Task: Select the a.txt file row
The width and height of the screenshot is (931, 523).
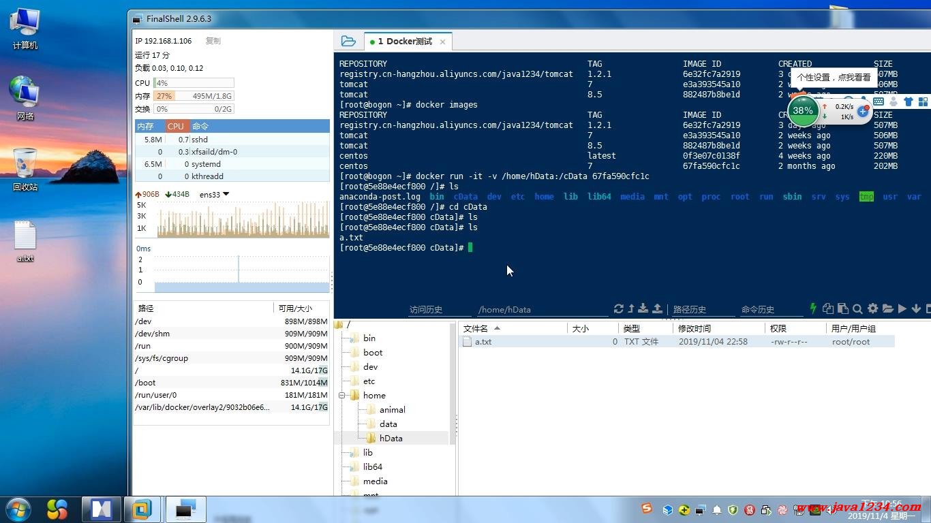Action: (676, 342)
